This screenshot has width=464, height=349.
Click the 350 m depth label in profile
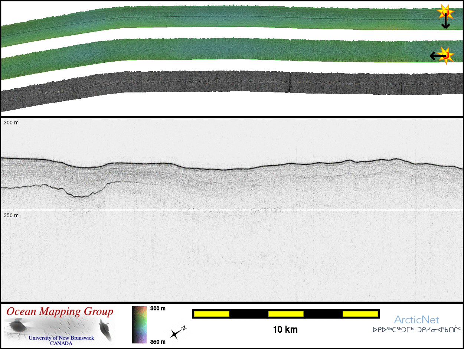11,215
